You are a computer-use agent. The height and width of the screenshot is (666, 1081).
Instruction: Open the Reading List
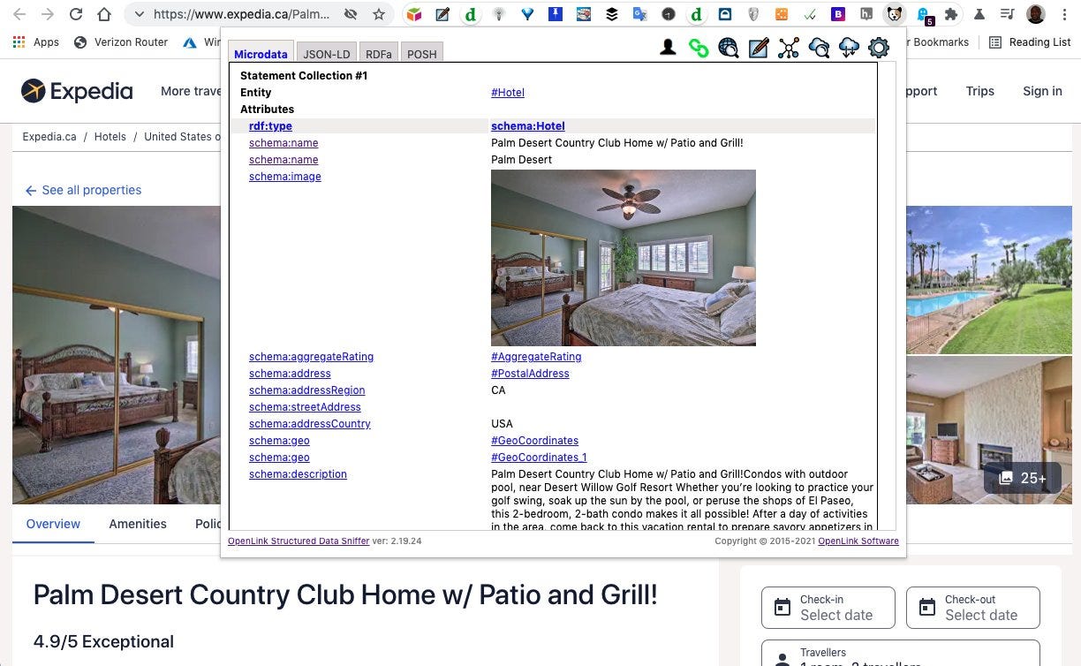click(1030, 42)
